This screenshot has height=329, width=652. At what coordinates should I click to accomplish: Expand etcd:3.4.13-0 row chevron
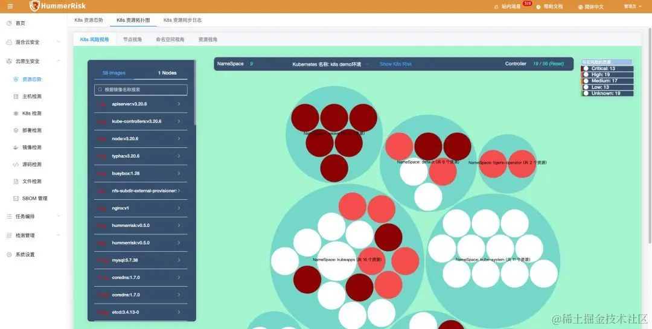click(179, 312)
